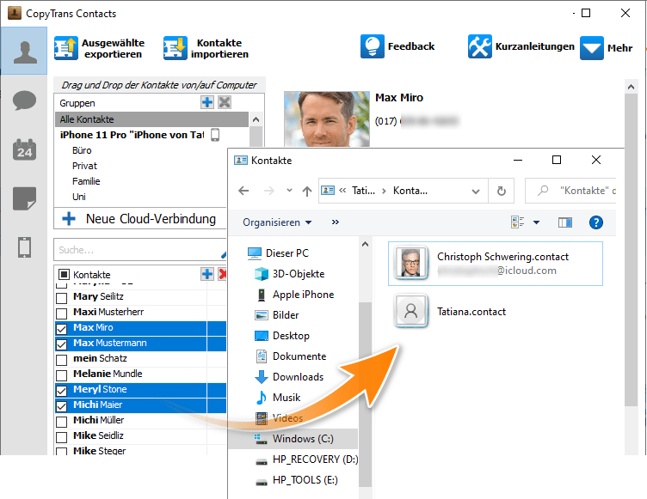Select Alle Kontakte group
The width and height of the screenshot is (647, 499).
coord(151,119)
